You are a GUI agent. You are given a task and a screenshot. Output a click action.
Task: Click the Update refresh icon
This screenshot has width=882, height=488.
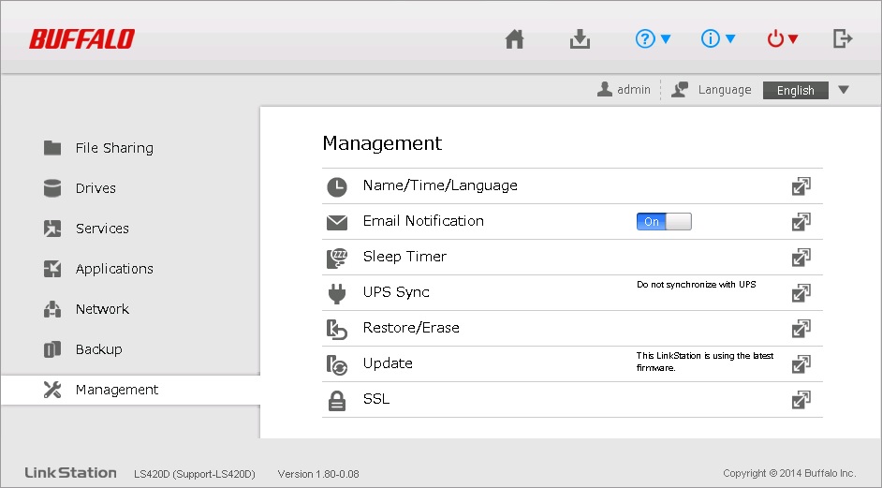point(337,364)
